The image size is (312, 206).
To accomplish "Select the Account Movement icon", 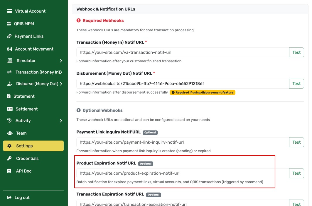I will tap(10, 49).
